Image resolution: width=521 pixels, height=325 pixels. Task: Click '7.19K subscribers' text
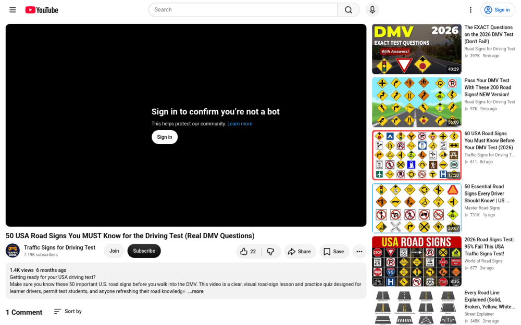click(x=41, y=255)
